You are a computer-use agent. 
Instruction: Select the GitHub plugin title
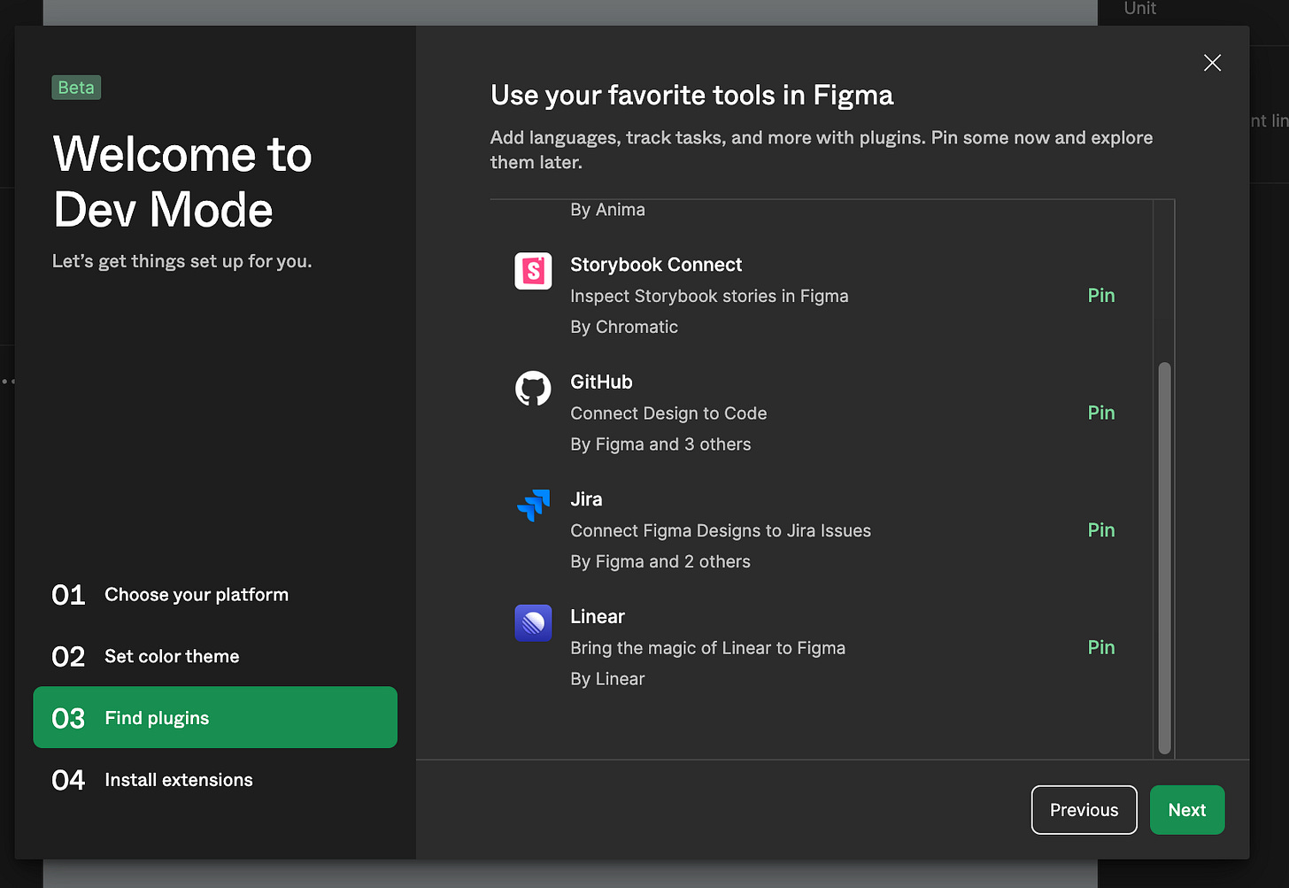tap(601, 382)
